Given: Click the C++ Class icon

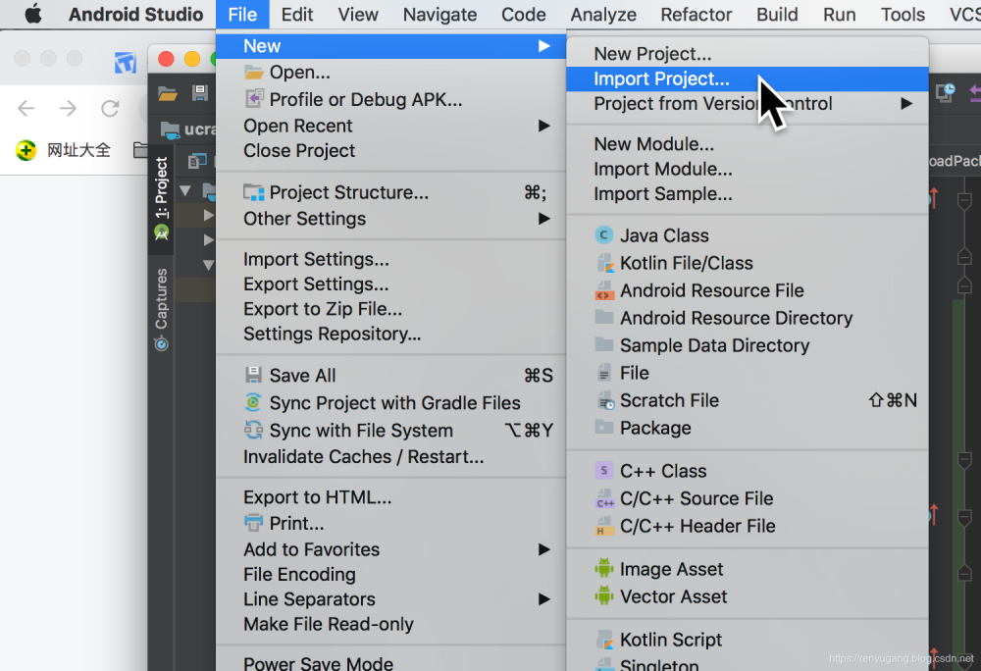Looking at the screenshot, I should pyautogui.click(x=604, y=471).
